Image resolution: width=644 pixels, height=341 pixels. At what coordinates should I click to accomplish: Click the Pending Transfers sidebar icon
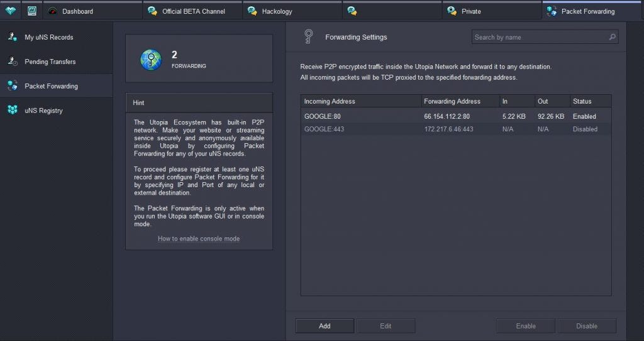tap(13, 62)
